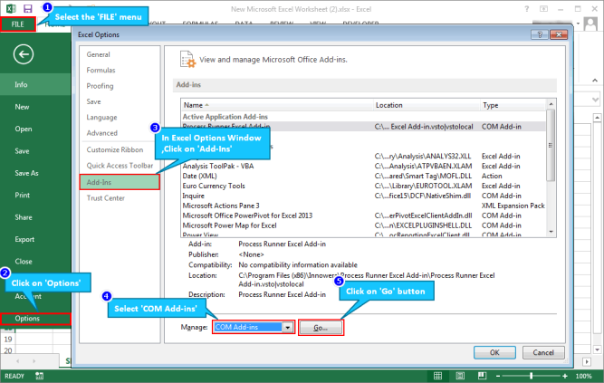The image size is (604, 383).
Task: Select Add-Ins category
Action: click(120, 182)
